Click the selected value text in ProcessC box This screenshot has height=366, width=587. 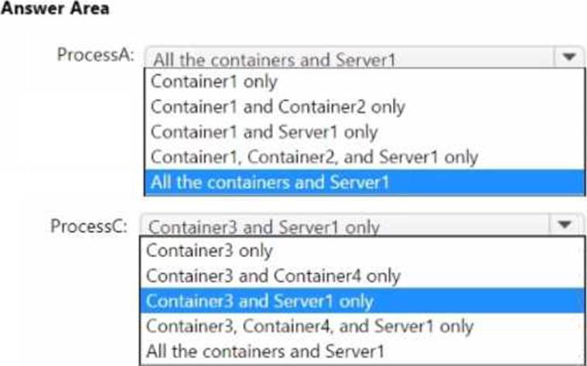264,227
